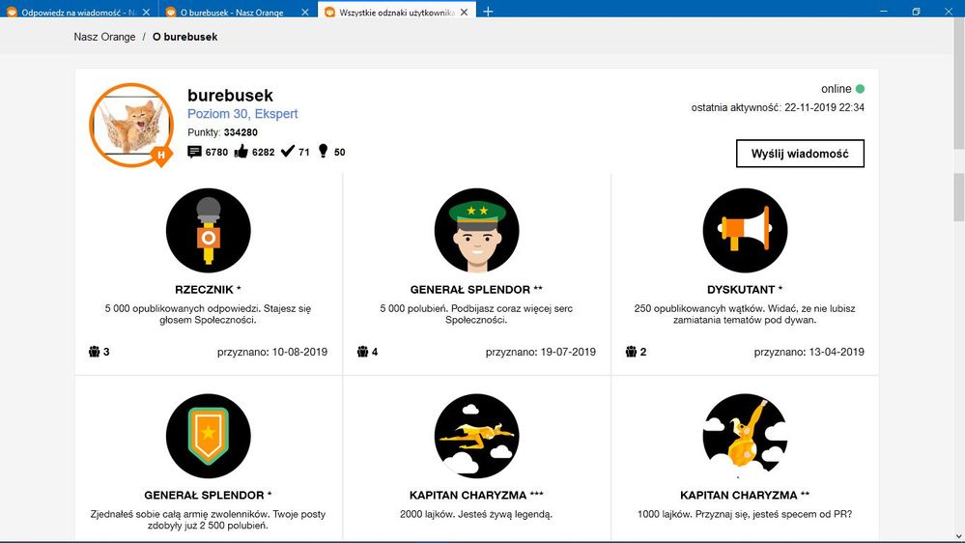
Task: Click the Rzecznik badge owners count icon
Action: click(x=94, y=352)
